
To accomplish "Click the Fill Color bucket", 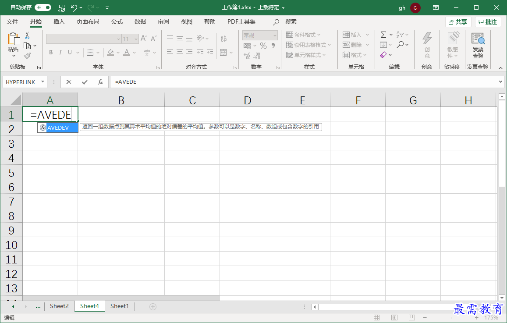I will pos(110,53).
